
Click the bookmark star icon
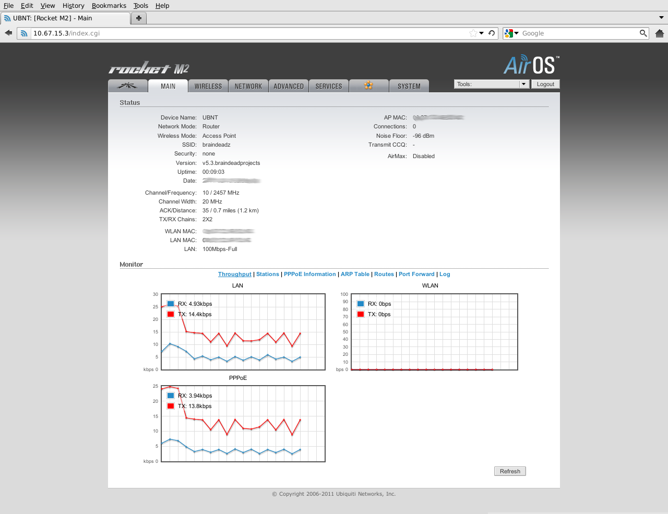[x=473, y=33]
